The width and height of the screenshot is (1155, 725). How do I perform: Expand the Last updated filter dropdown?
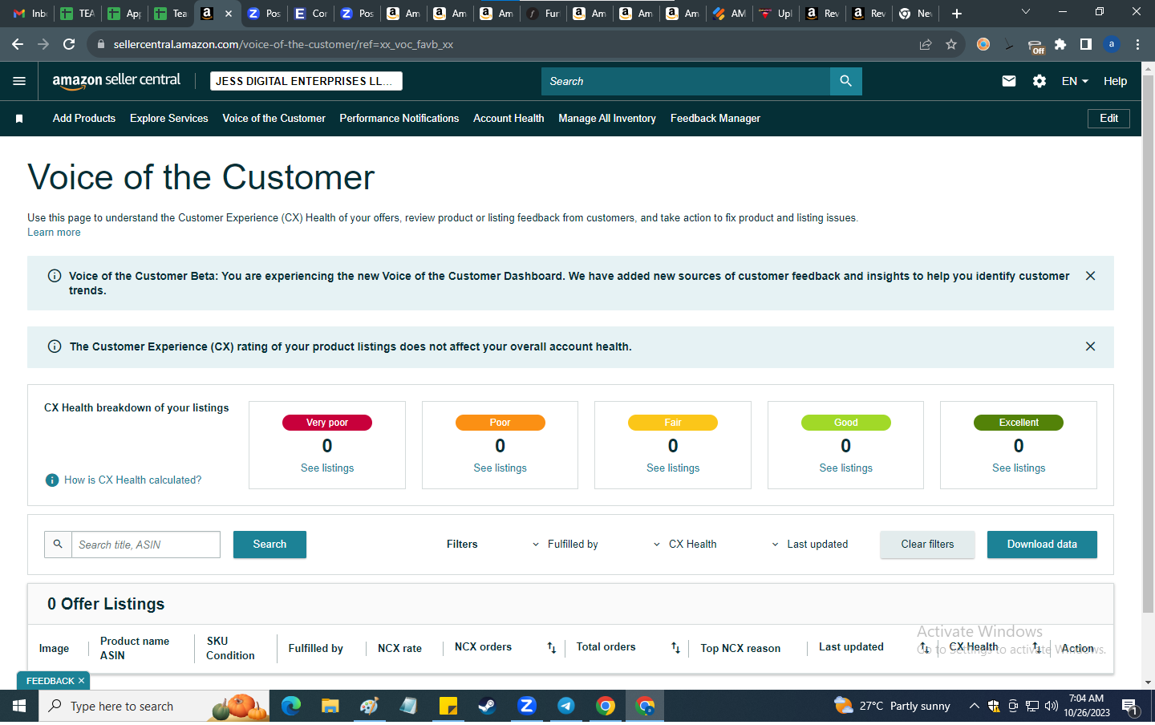click(810, 545)
